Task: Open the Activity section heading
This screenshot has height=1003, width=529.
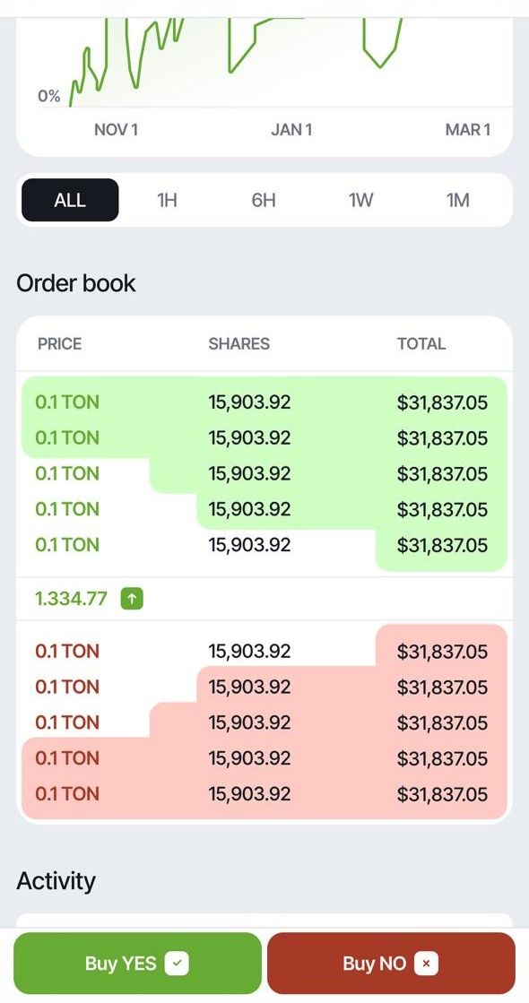Action: point(56,880)
